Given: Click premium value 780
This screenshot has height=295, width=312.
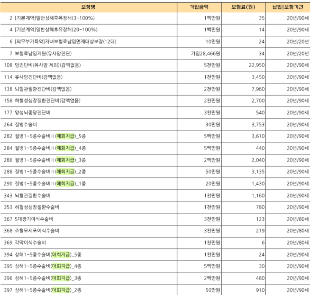Looking at the screenshot, I should pos(260,207).
